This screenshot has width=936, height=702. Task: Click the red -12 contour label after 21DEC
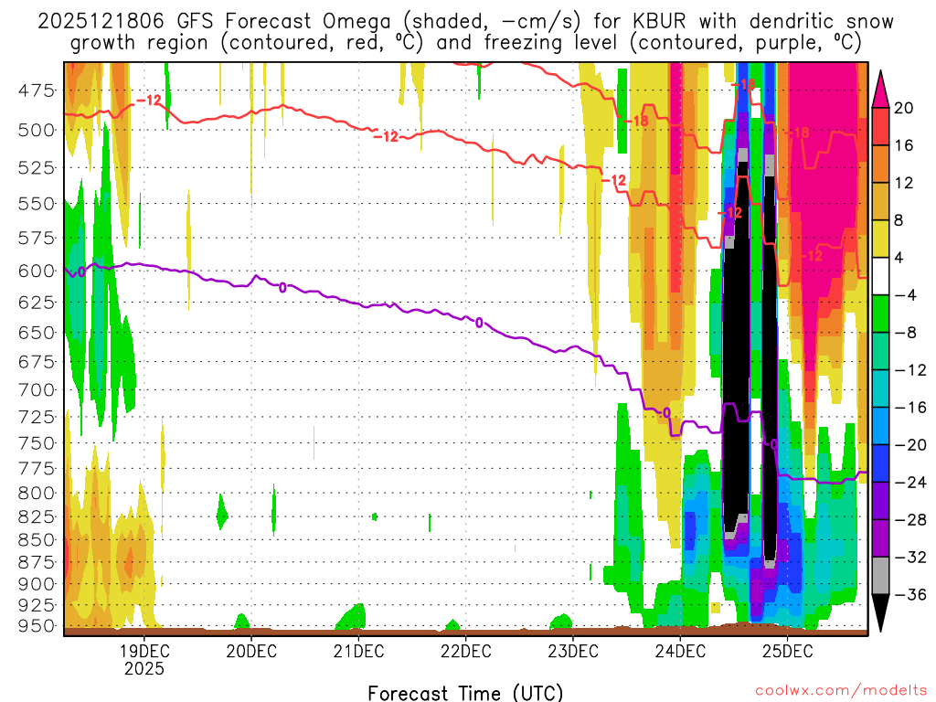387,137
